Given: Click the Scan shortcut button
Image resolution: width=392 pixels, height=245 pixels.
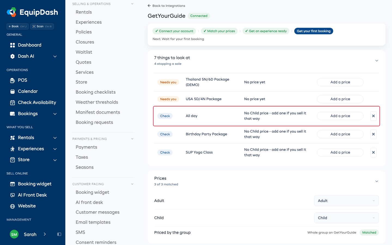Looking at the screenshot, I should pos(42,26).
